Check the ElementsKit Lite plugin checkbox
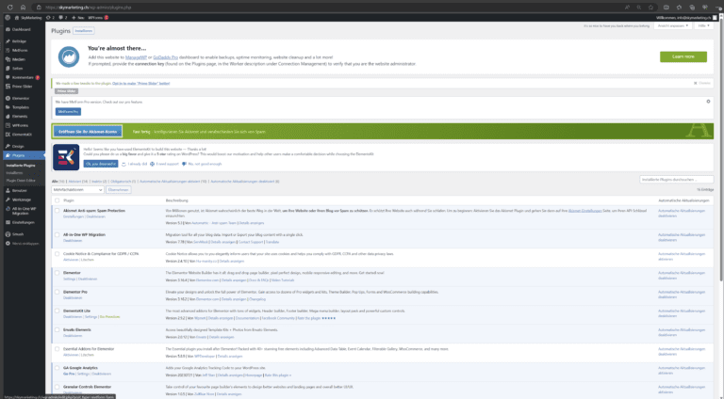 point(58,311)
